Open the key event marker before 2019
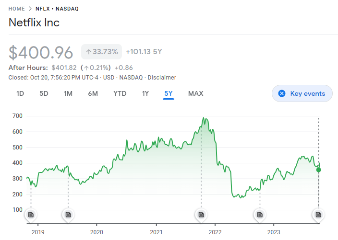The width and height of the screenshot is (338, 240). pos(31,214)
